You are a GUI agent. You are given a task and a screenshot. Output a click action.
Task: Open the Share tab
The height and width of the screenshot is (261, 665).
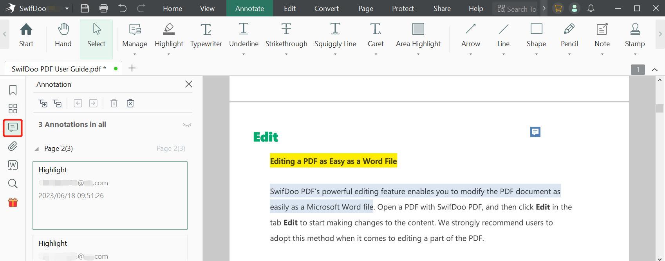click(x=442, y=8)
